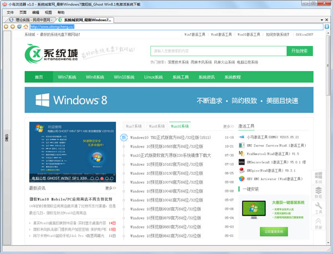Image resolution: width=333 pixels, height=254 pixels.
Task: Open the 页面 menu
Action: tap(23, 12)
